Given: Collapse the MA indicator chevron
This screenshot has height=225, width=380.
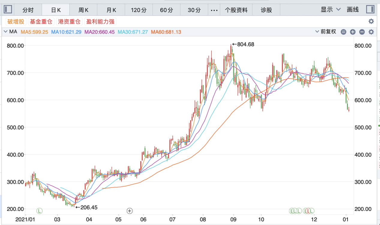Looking at the screenshot, I should (x=5, y=31).
